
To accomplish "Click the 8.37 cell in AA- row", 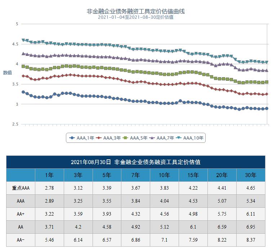I will point(251,239).
